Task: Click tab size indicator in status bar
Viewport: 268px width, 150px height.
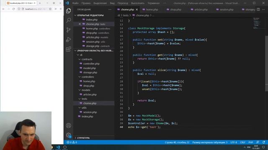Action: pyautogui.click(x=210, y=142)
